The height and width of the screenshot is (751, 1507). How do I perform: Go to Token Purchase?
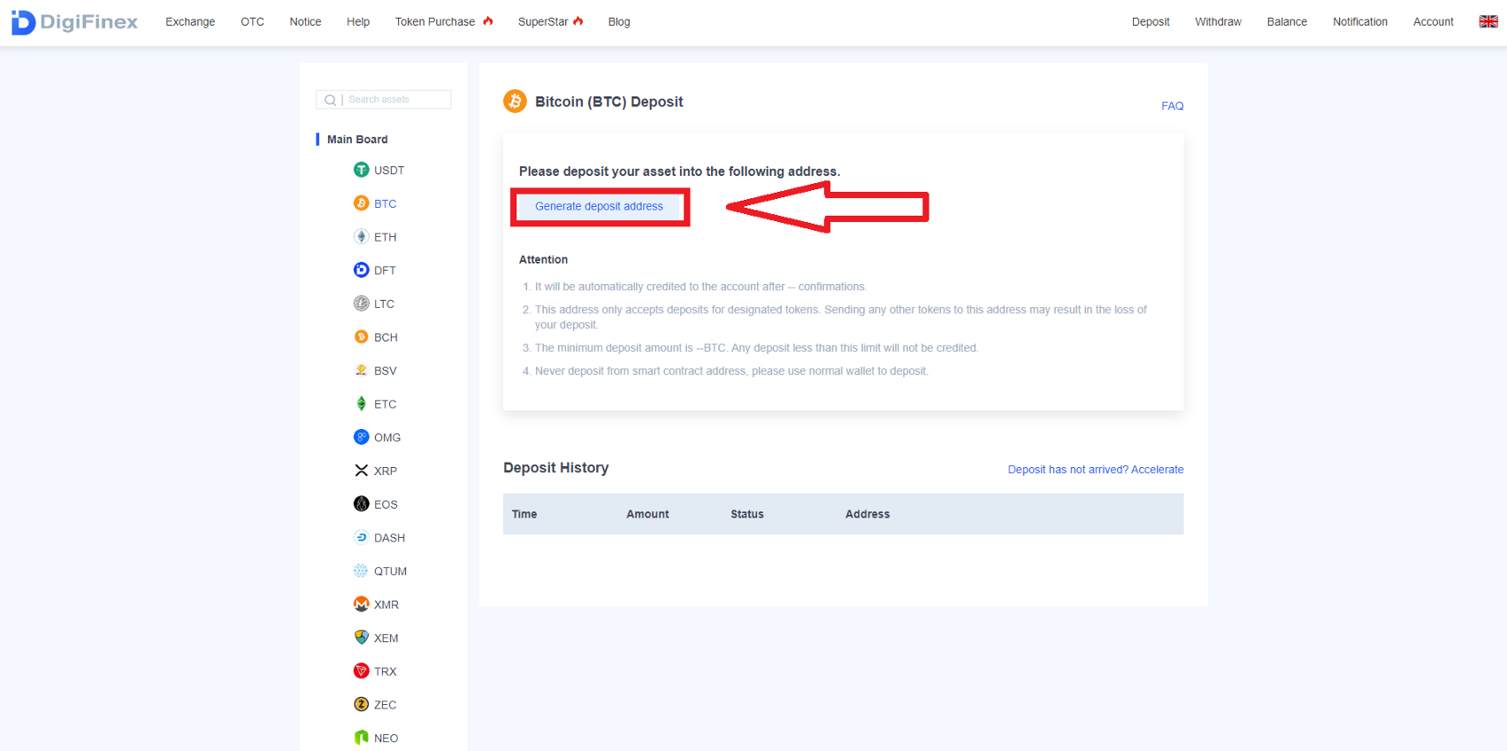[435, 22]
